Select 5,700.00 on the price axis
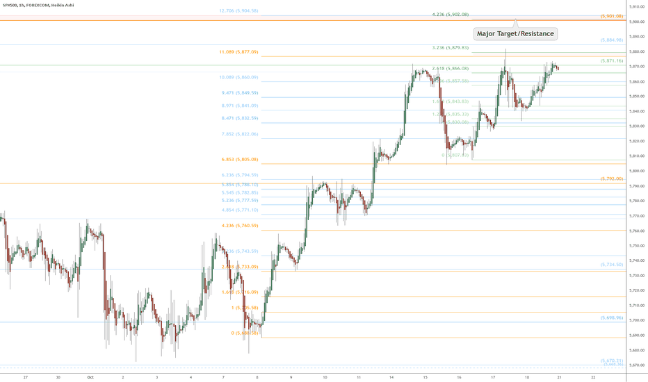Image resolution: width=648 pixels, height=382 pixels. (x=637, y=320)
